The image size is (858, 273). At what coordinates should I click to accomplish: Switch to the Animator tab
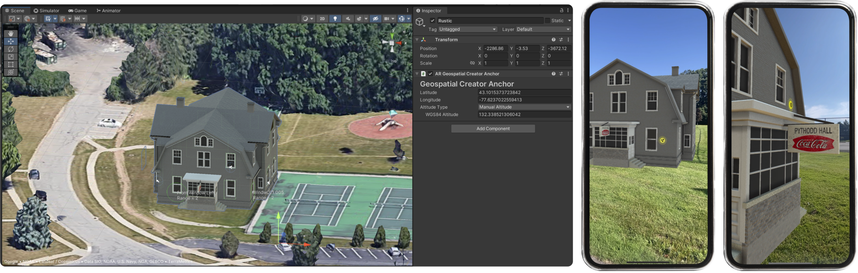coord(108,11)
